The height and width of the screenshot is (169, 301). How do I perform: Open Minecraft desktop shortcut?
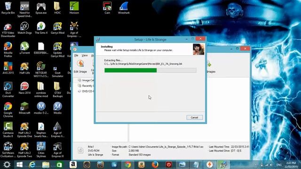pyautogui.click(x=24, y=108)
